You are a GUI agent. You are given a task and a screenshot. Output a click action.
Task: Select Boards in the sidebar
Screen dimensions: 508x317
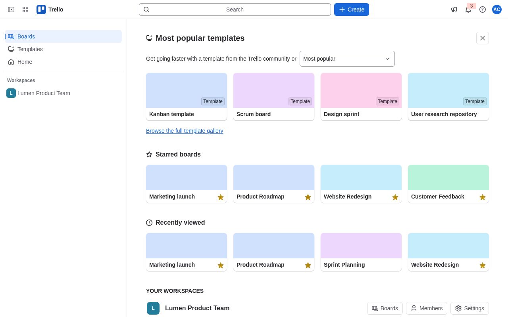[63, 36]
